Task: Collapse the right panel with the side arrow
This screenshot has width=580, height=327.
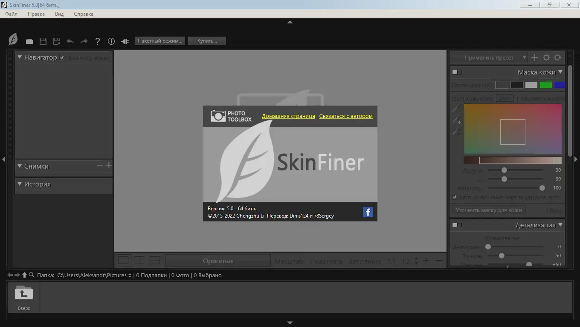Action: [x=576, y=159]
